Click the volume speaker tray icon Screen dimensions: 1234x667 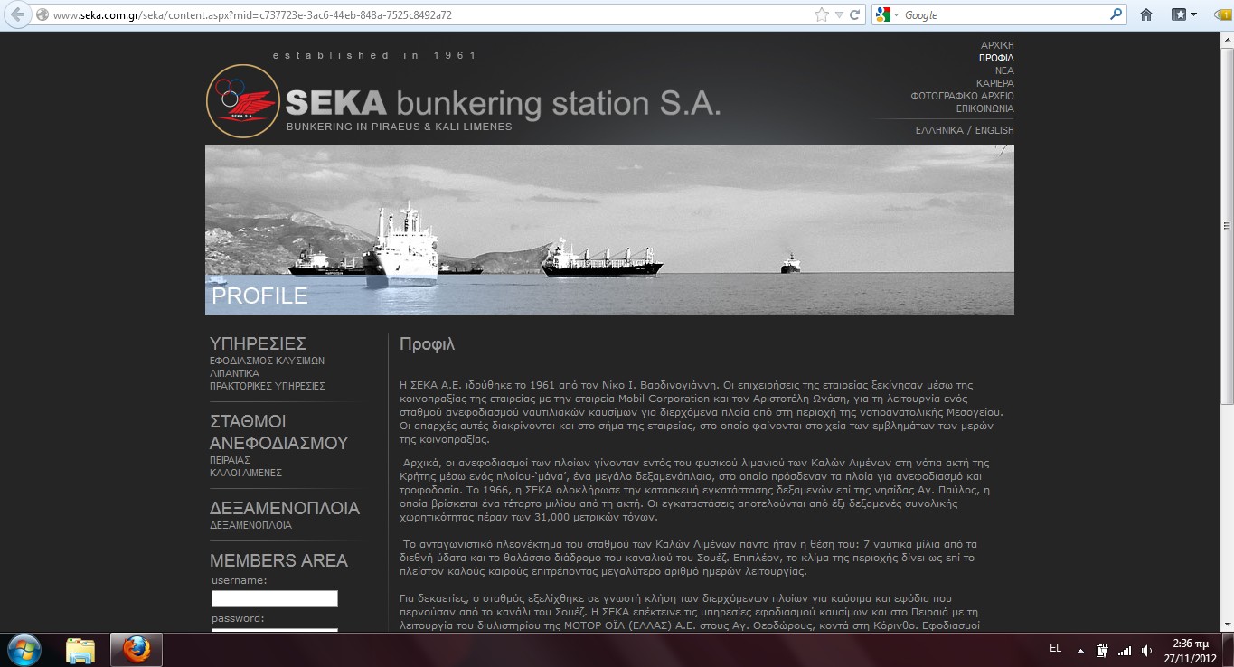[1146, 650]
